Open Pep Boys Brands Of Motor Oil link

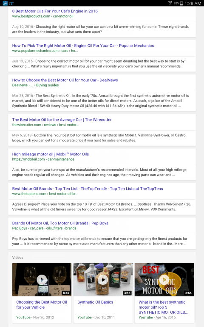(60, 223)
